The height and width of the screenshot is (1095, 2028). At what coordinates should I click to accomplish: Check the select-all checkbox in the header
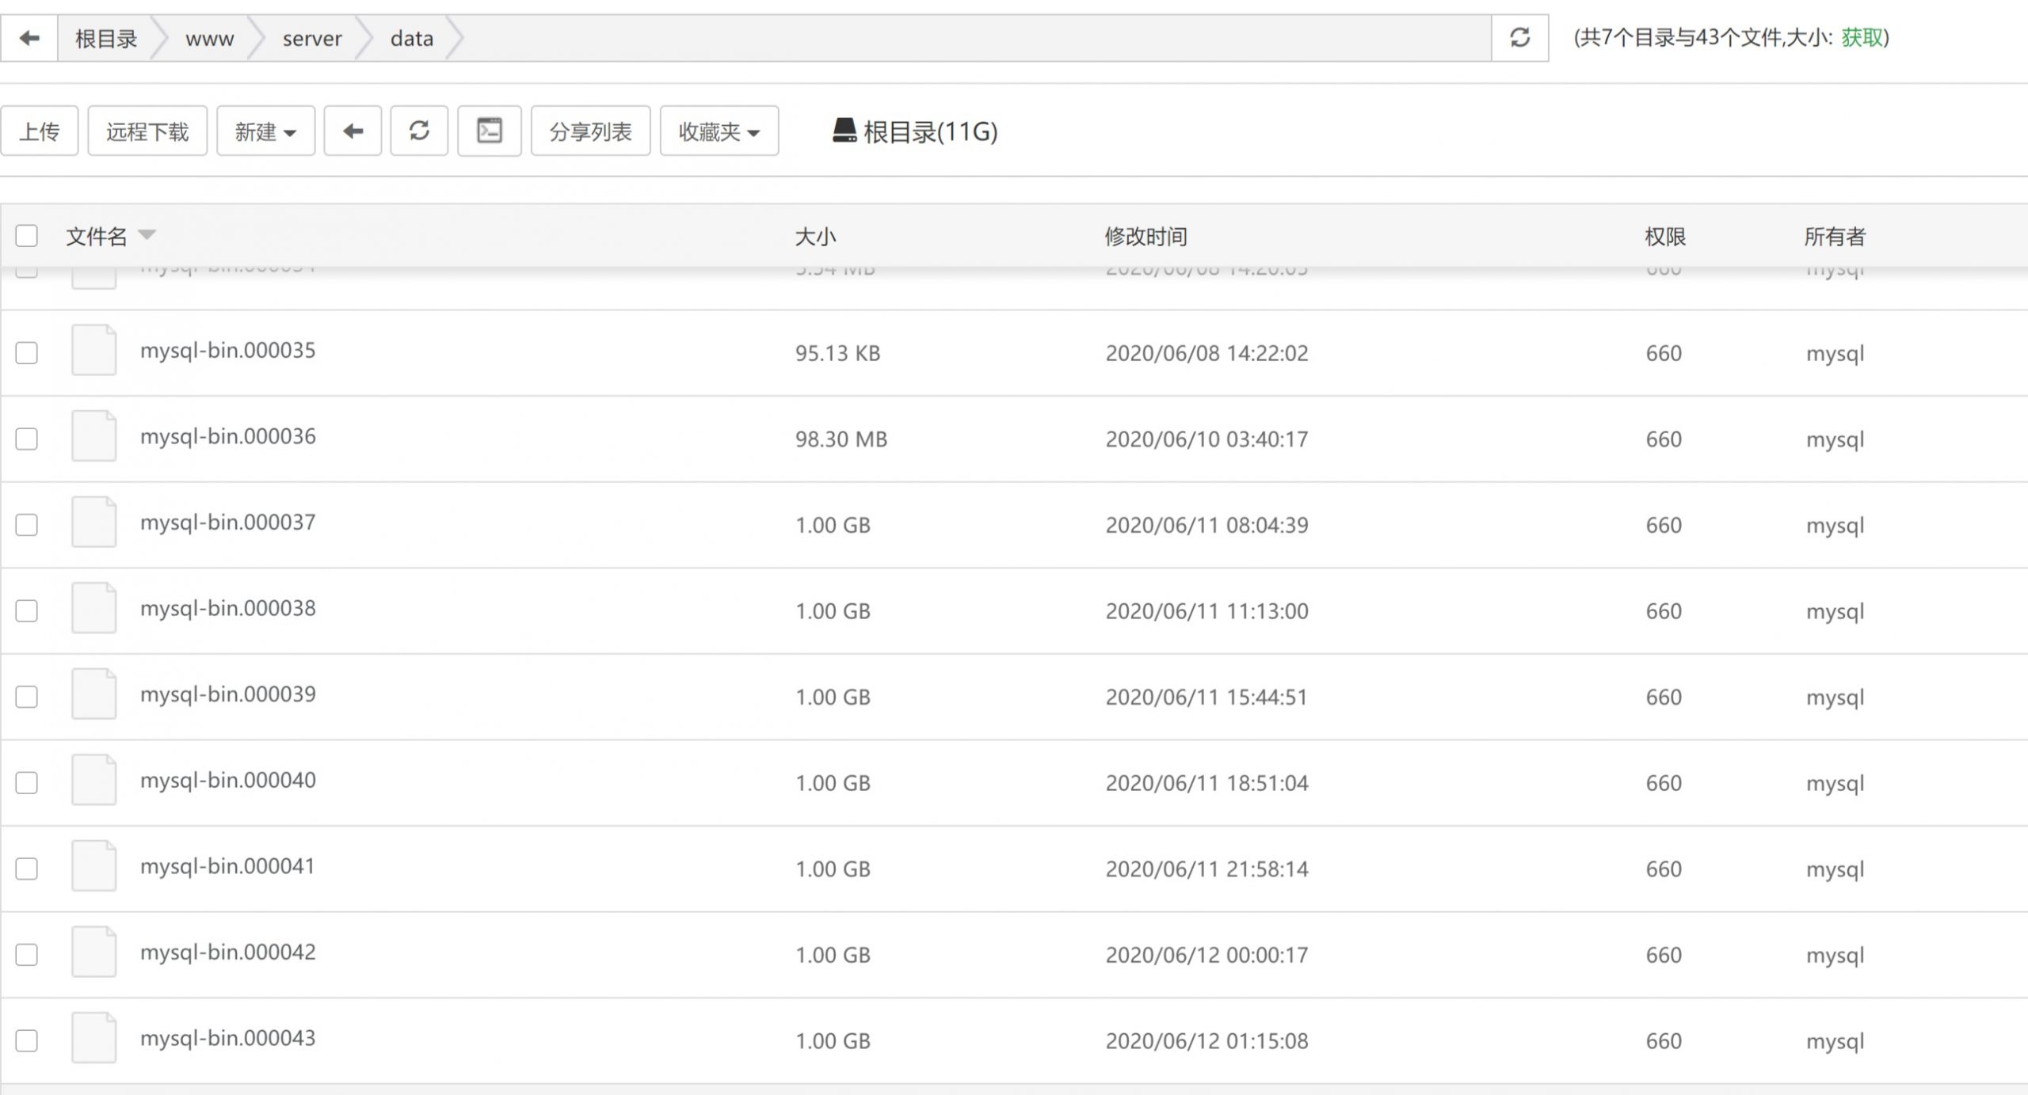27,236
